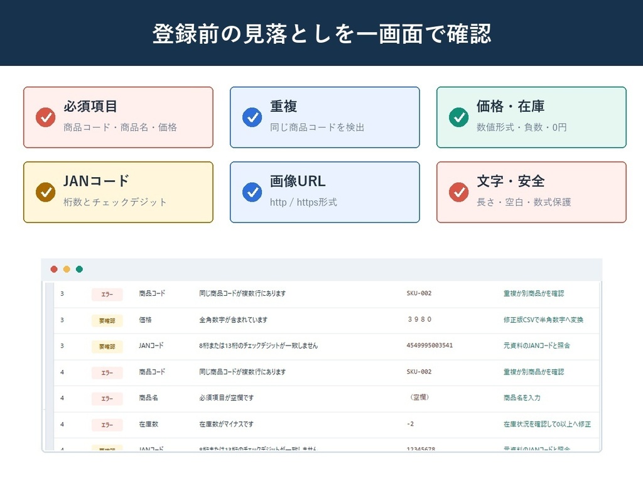Click message 8桁または13桁のチェックデジットが一致しません in 4549995003541 row

[258, 345]
